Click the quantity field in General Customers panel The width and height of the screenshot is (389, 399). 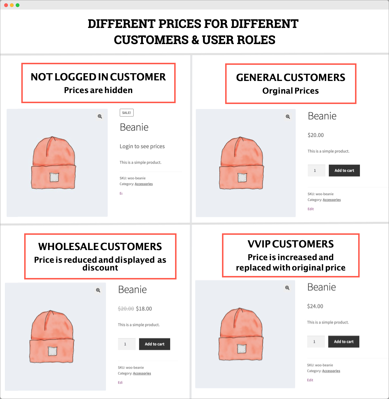coord(316,171)
